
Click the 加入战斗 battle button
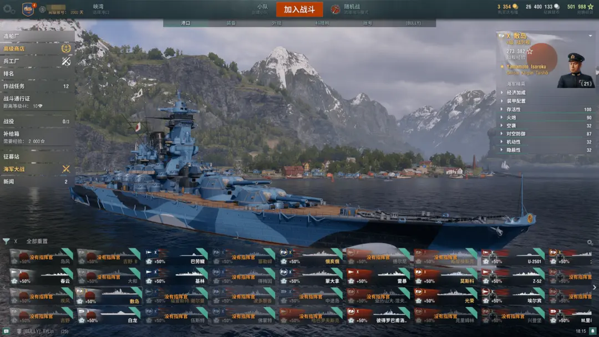click(x=299, y=9)
